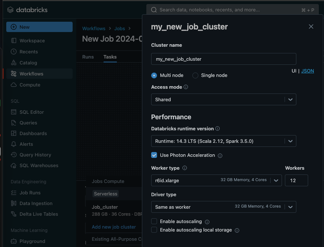Tick the Enable autoscaling checkbox
This screenshot has height=247, width=324.
(154, 222)
